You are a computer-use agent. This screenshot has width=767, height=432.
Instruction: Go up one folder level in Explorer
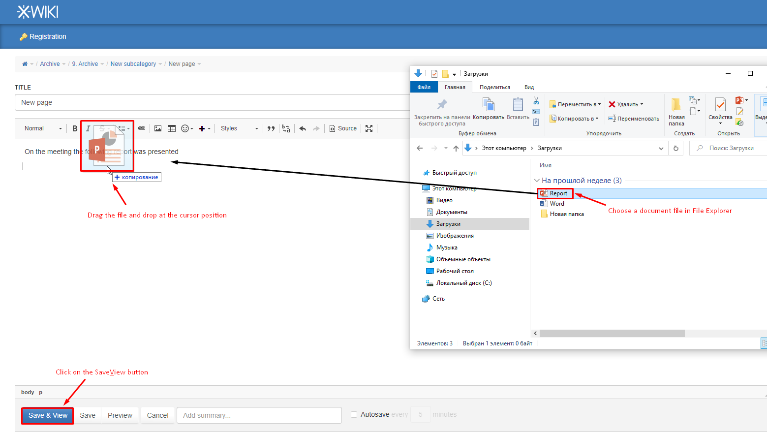pyautogui.click(x=456, y=148)
